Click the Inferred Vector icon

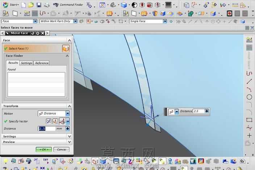point(62,121)
